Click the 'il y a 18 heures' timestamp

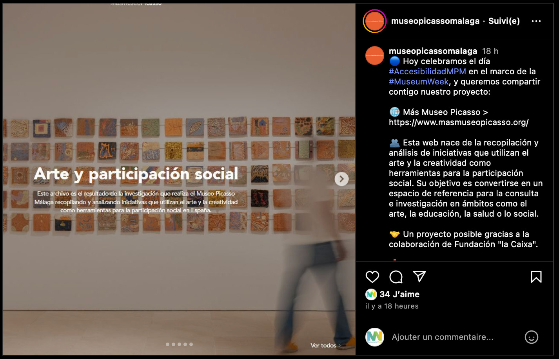392,306
